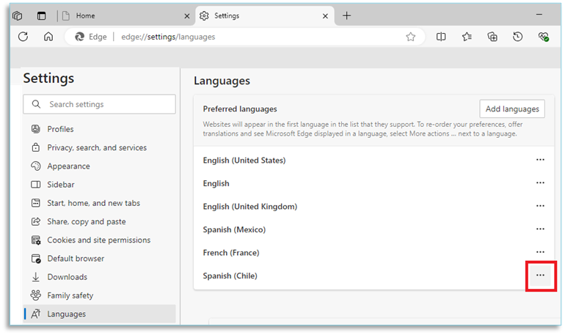Click the Privacy lock icon
565x335 pixels.
(x=36, y=147)
